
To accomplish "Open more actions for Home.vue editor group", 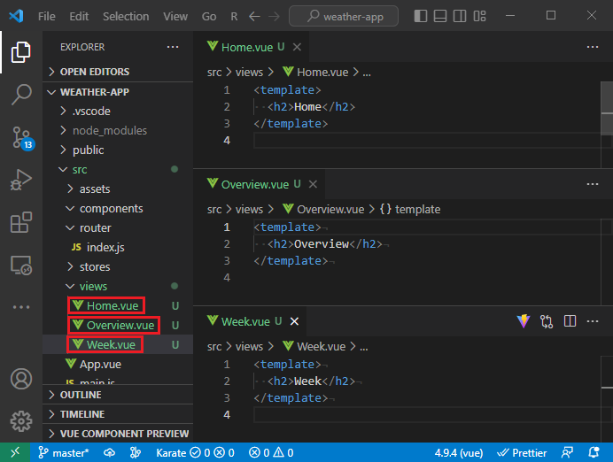I will (593, 47).
